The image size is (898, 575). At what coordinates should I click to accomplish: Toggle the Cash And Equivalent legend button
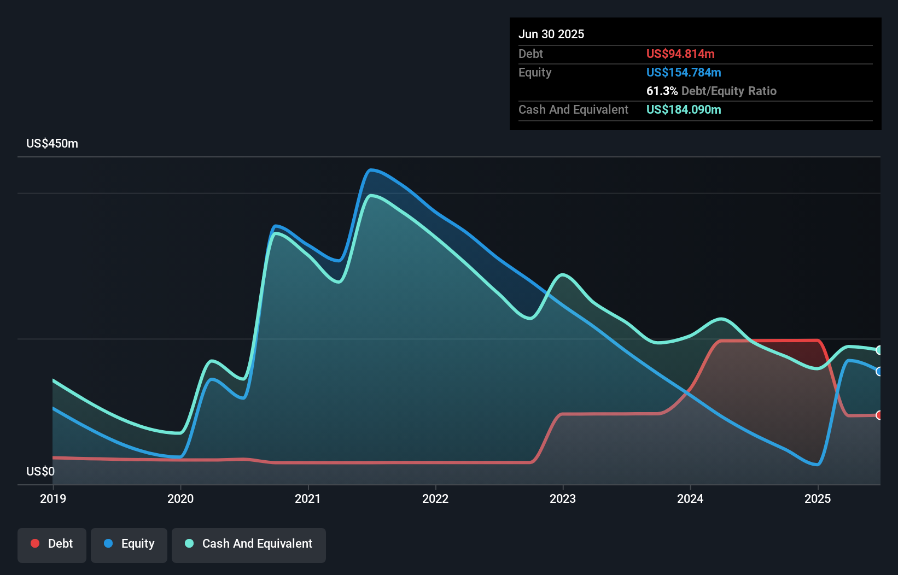pyautogui.click(x=249, y=545)
